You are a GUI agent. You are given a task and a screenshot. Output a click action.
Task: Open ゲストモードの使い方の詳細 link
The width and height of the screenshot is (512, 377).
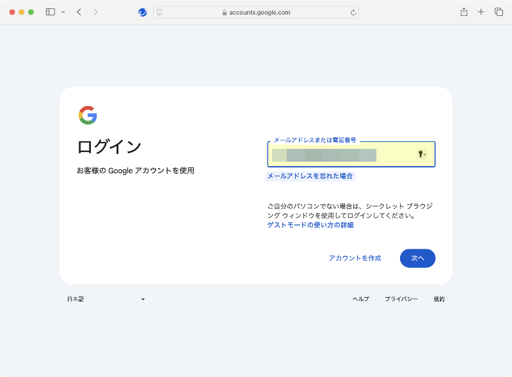pos(310,225)
